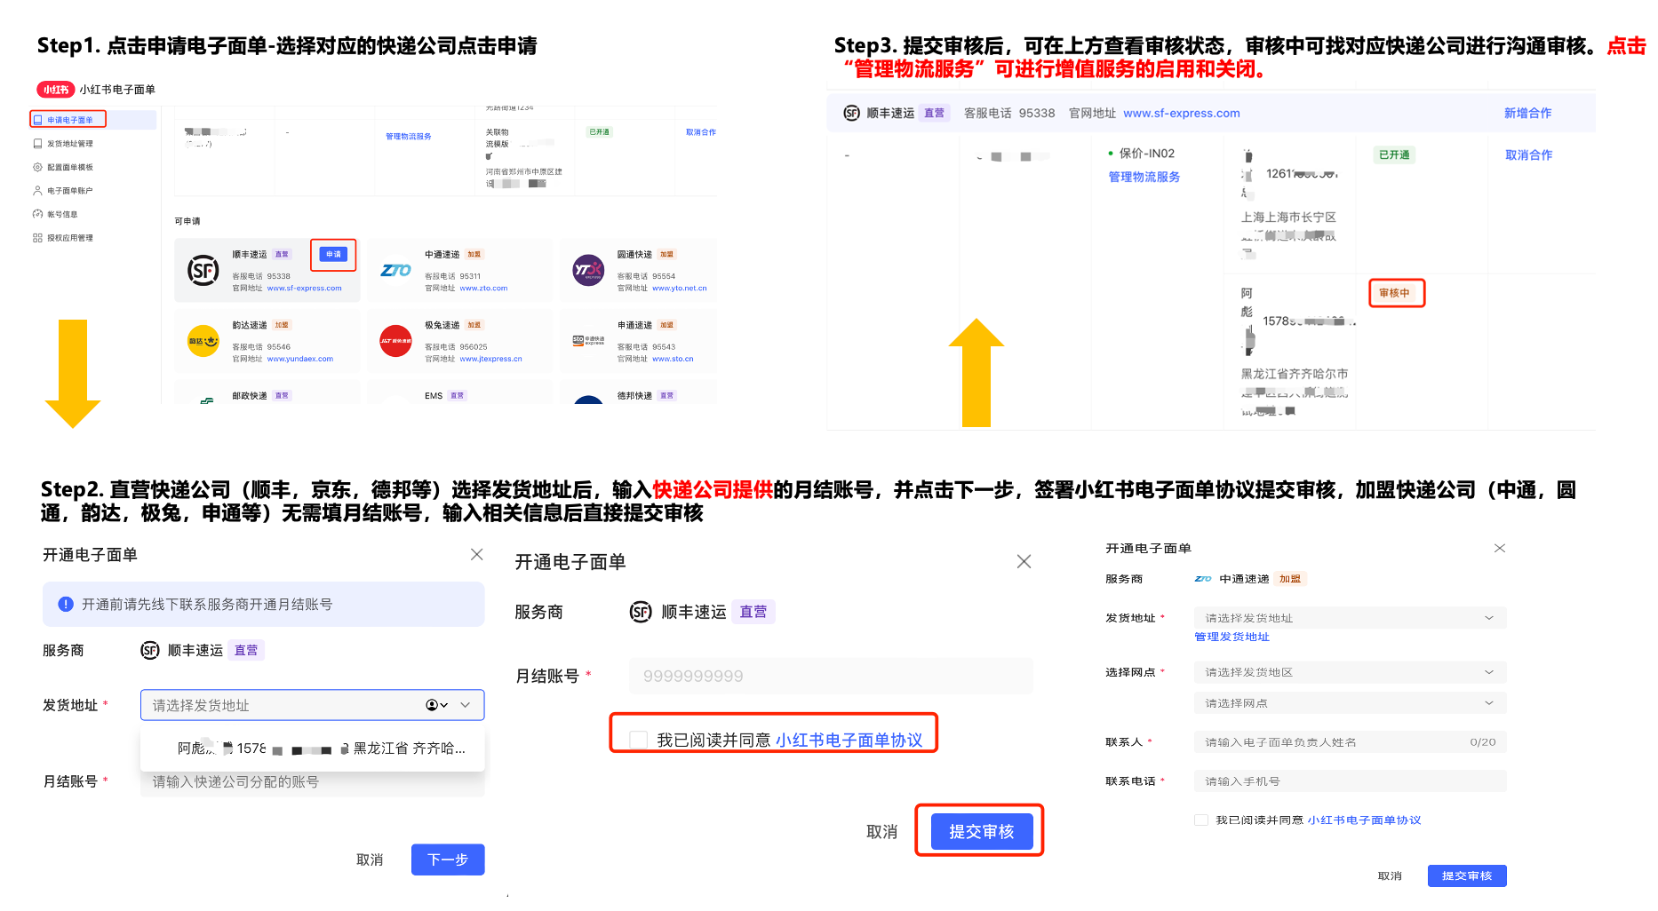Click the ZTO logo on the 中通速递 card
The image size is (1658, 911).
coord(395,270)
